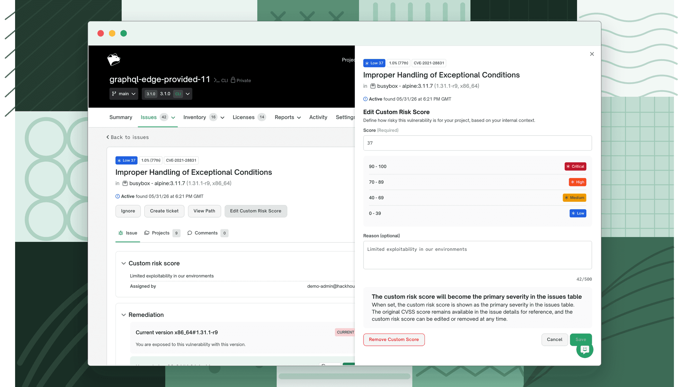Go back to issues link
The image size is (689, 387).
pyautogui.click(x=127, y=137)
